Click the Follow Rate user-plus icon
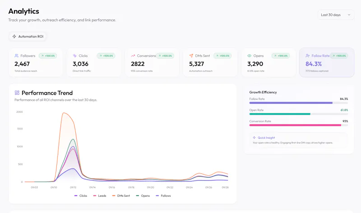The width and height of the screenshot is (361, 213). tap(308, 56)
